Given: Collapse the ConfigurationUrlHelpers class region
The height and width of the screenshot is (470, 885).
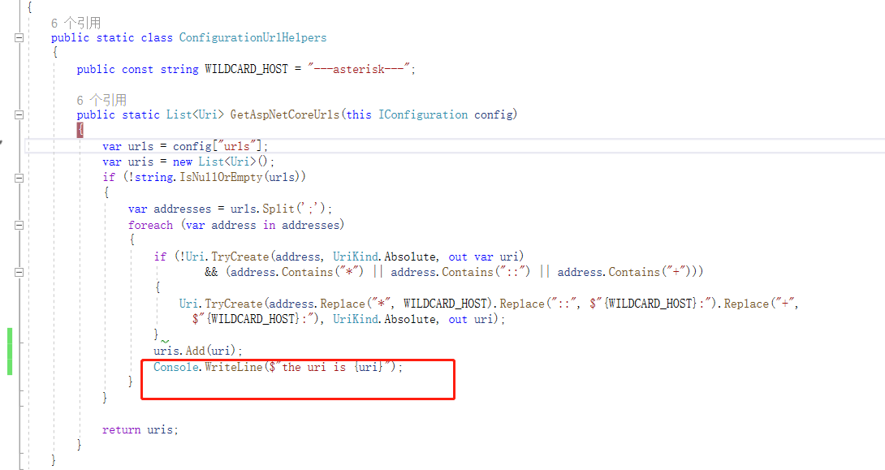Looking at the screenshot, I should coord(19,38).
